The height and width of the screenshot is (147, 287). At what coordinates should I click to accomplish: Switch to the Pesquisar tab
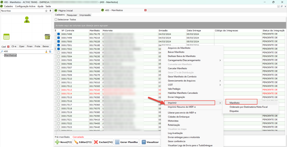(72, 15)
